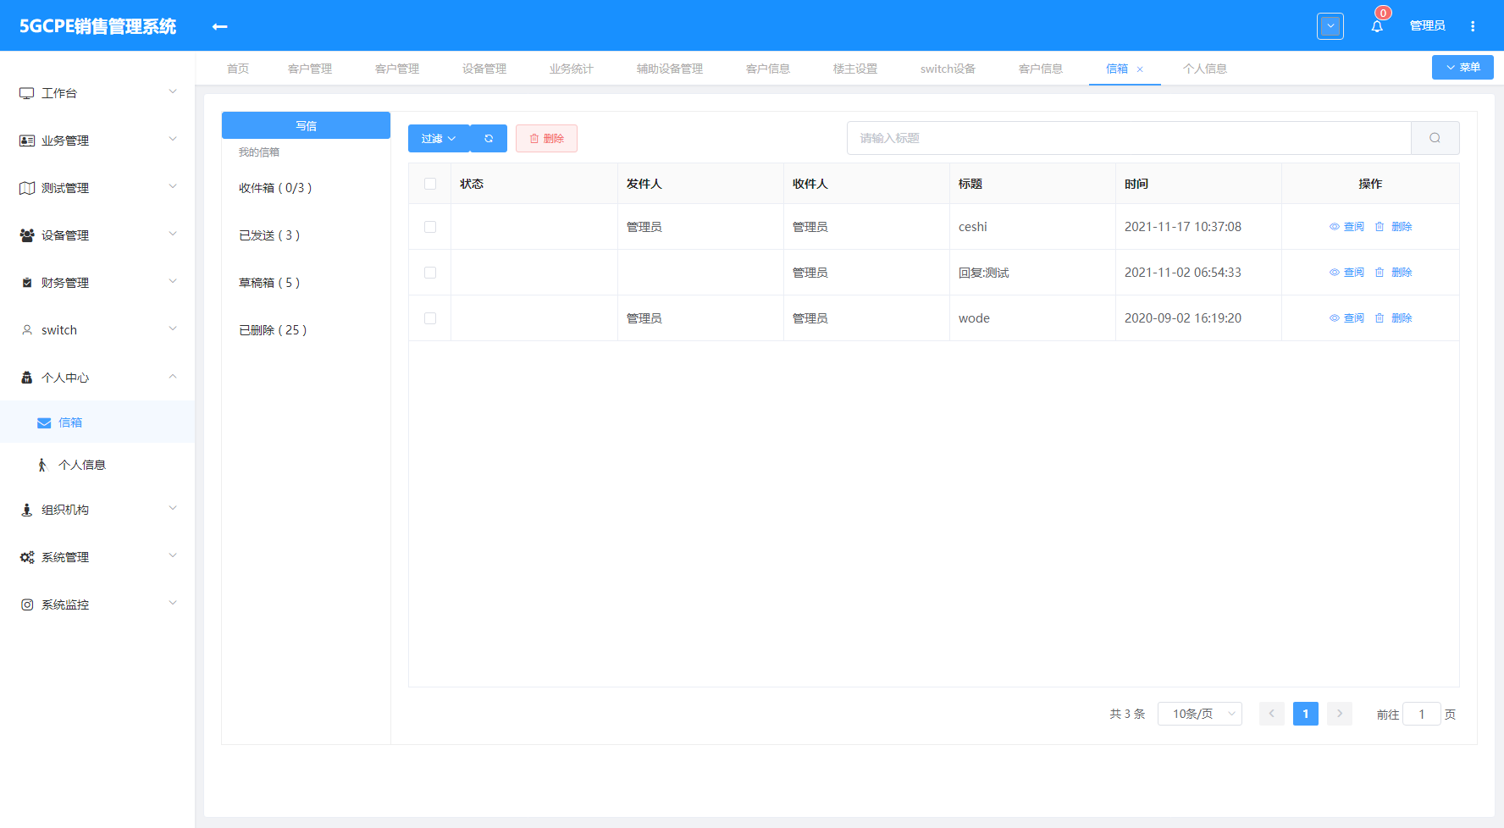Open the vertical dots menu beside 管理员
This screenshot has height=828, width=1504.
[x=1473, y=25]
